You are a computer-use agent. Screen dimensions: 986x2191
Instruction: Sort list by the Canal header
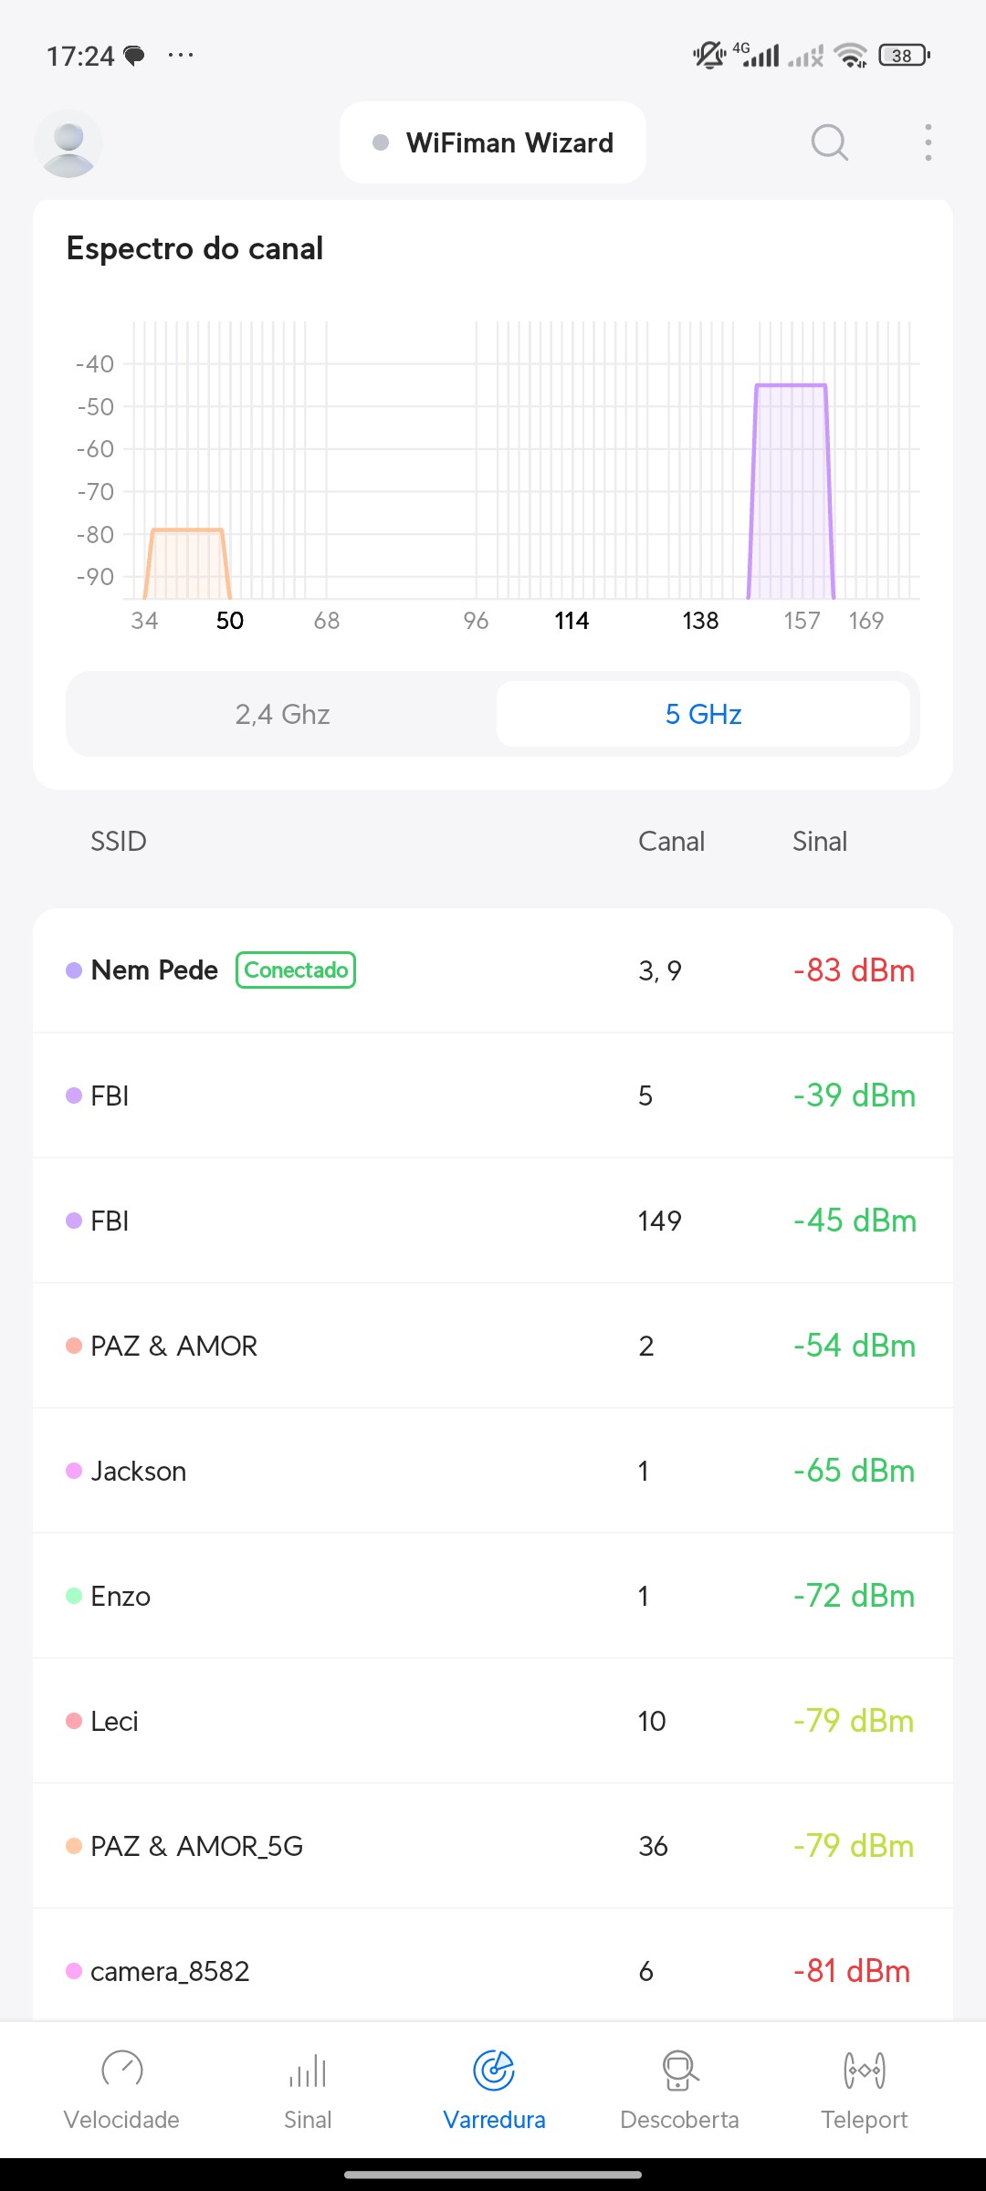671,841
